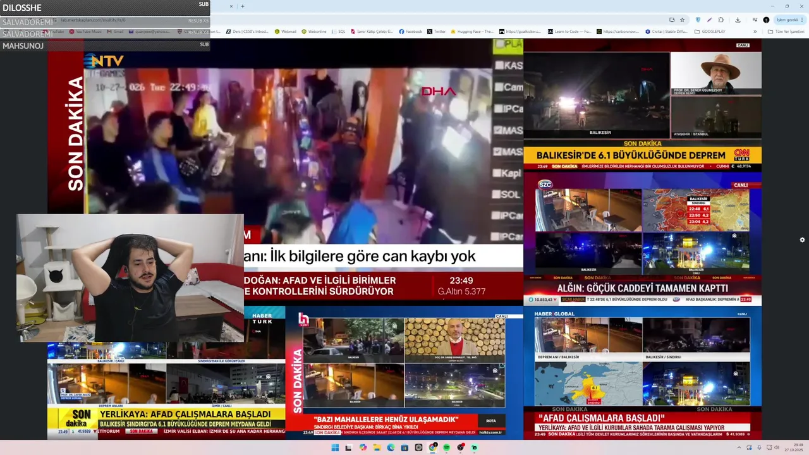This screenshot has height=455, width=809.
Task: Click the webcam overlay of the streamer
Action: [130, 278]
